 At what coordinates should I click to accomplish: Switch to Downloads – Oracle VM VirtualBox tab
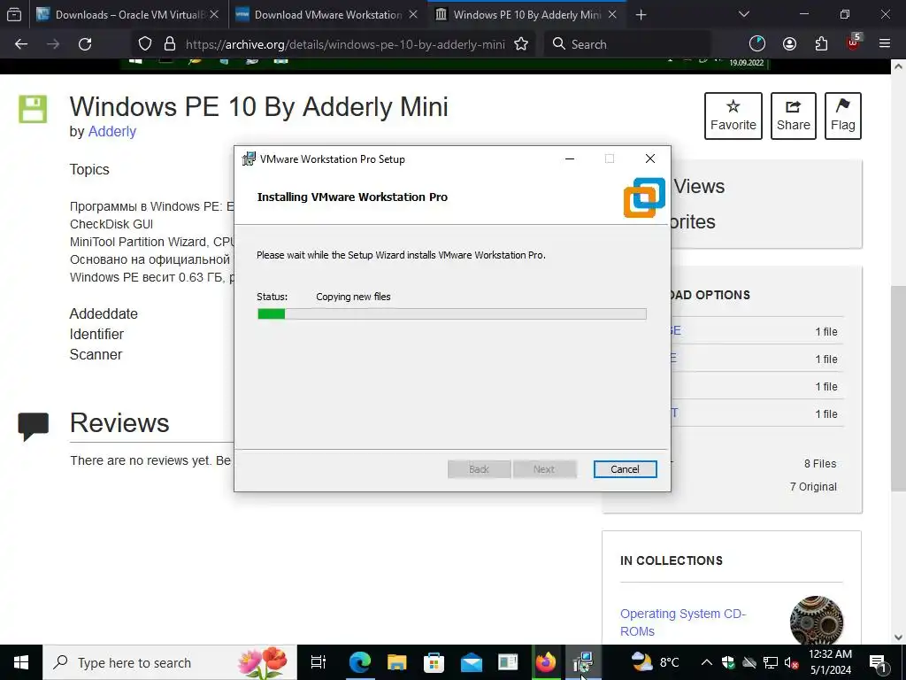tap(127, 15)
